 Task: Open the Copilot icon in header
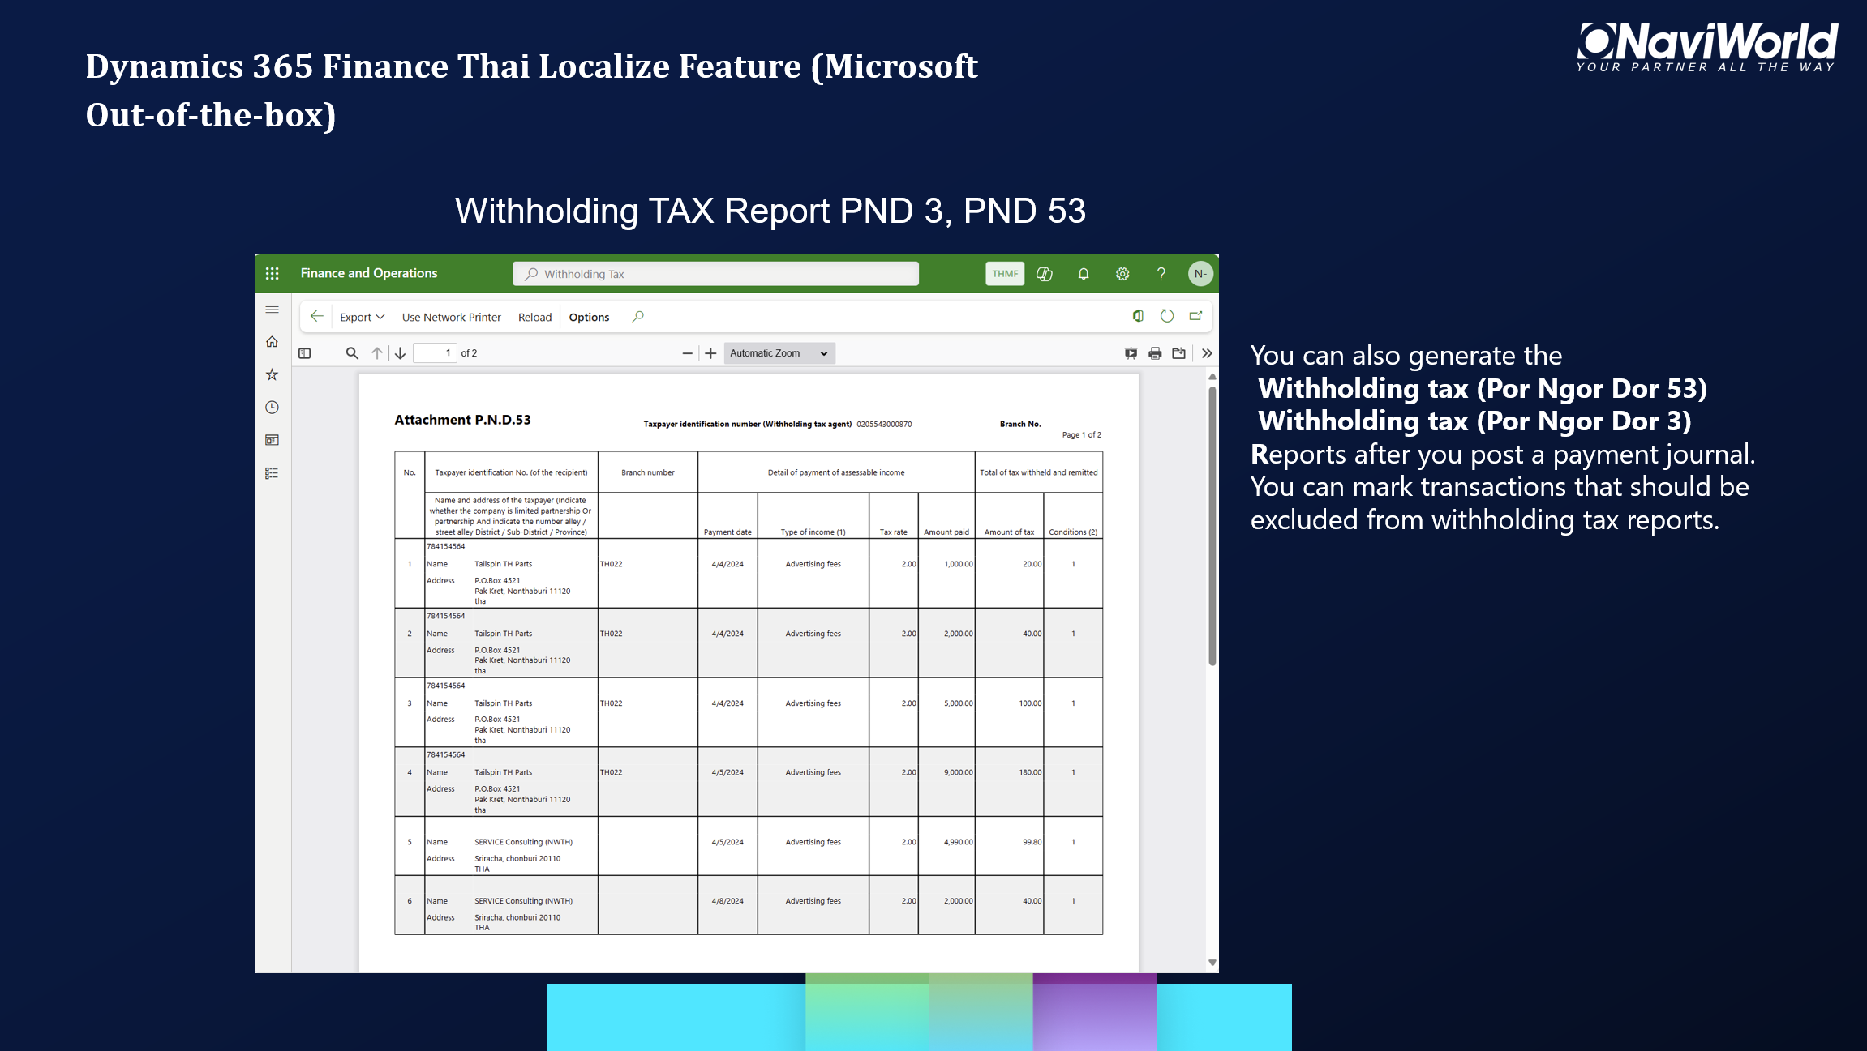(1045, 274)
